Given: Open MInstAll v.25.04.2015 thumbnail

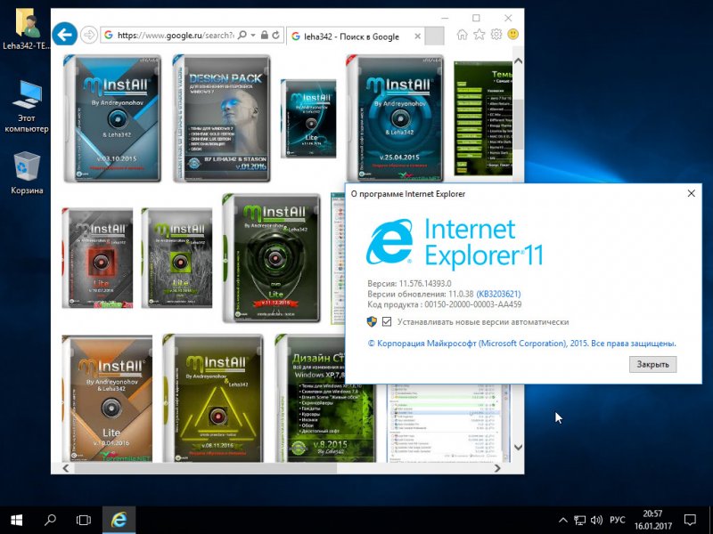Looking at the screenshot, I should point(395,118).
